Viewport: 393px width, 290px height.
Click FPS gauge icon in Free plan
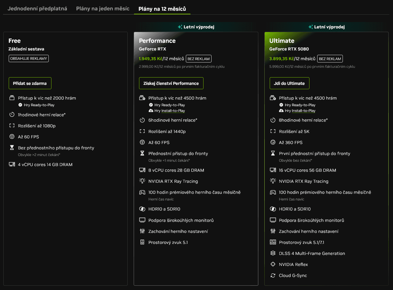[12, 137]
